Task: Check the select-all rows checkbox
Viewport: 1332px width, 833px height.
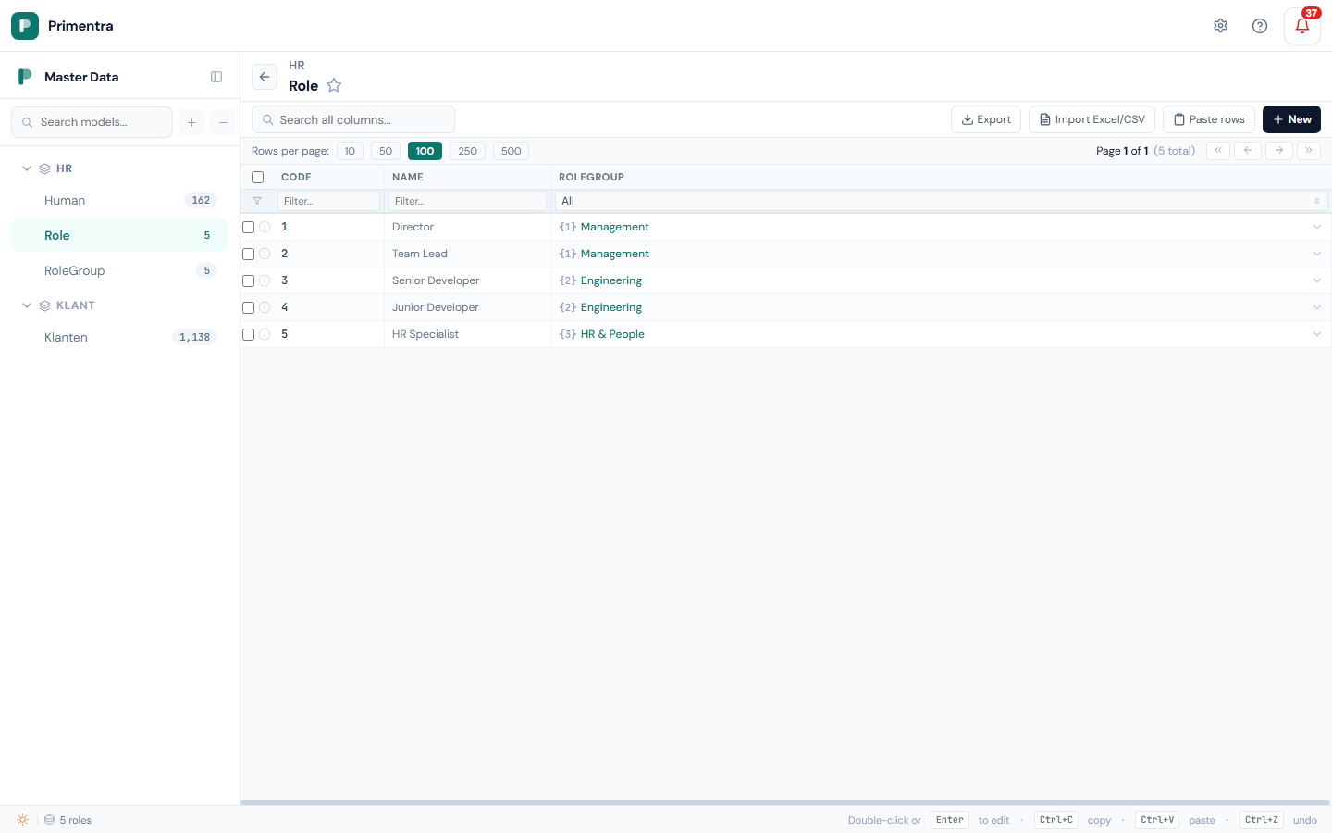Action: (258, 178)
